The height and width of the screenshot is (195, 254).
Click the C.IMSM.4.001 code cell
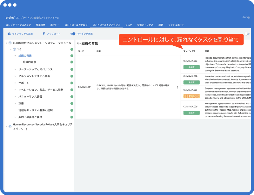click(x=84, y=87)
